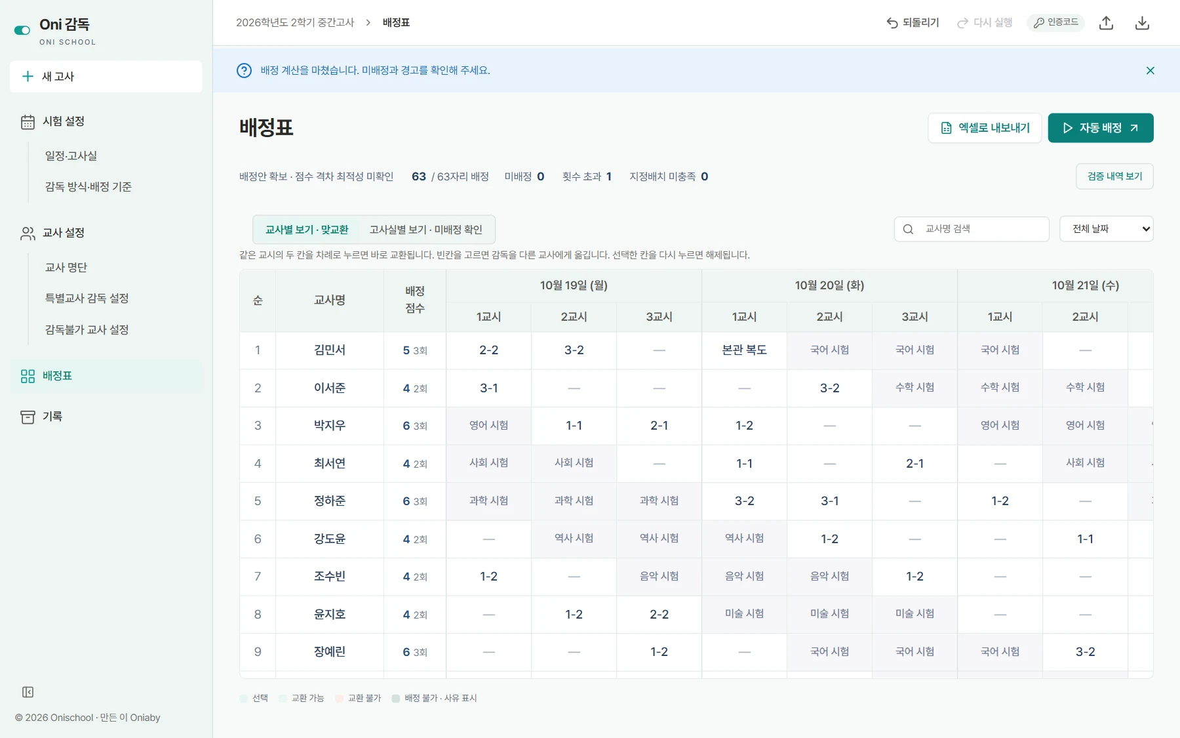
Task: Open 시험 설정 section in sidebar
Action: pyautogui.click(x=106, y=121)
